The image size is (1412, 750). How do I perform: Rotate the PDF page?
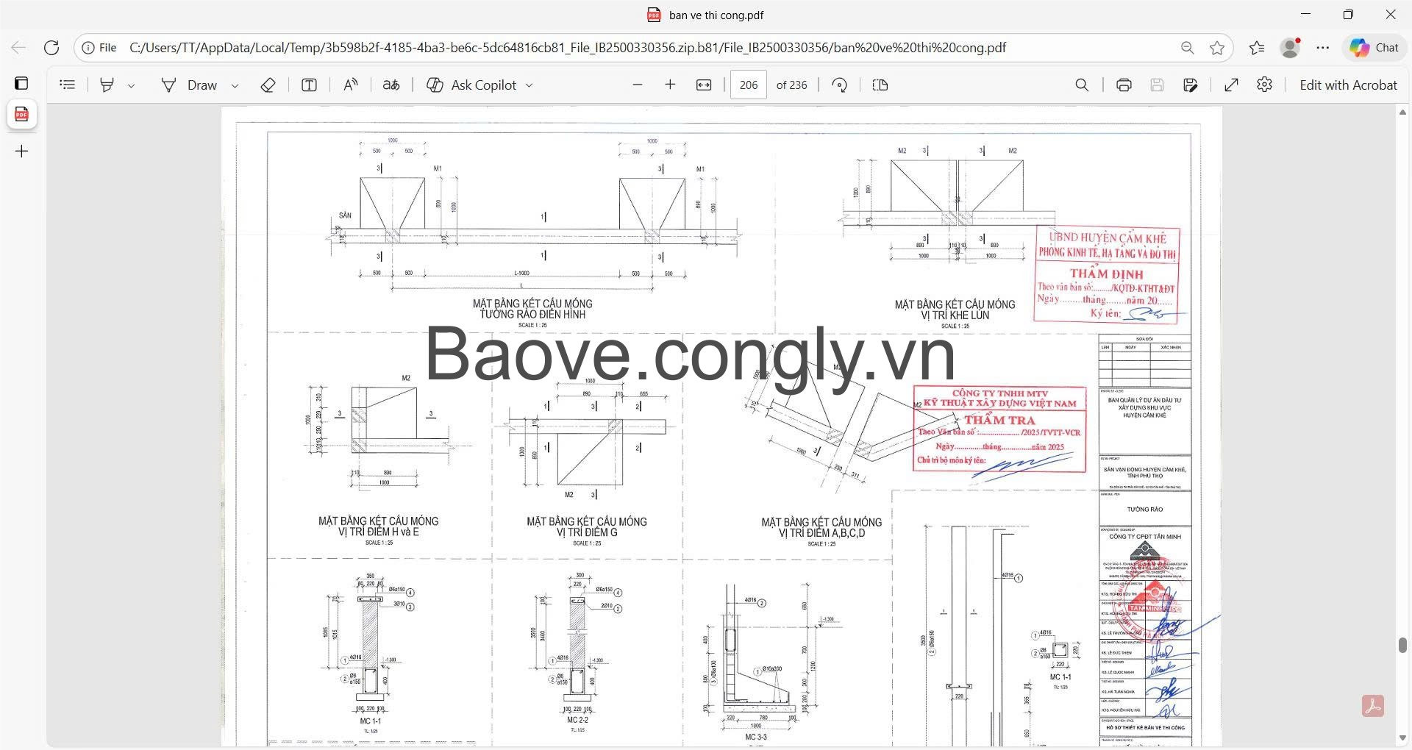click(x=840, y=85)
